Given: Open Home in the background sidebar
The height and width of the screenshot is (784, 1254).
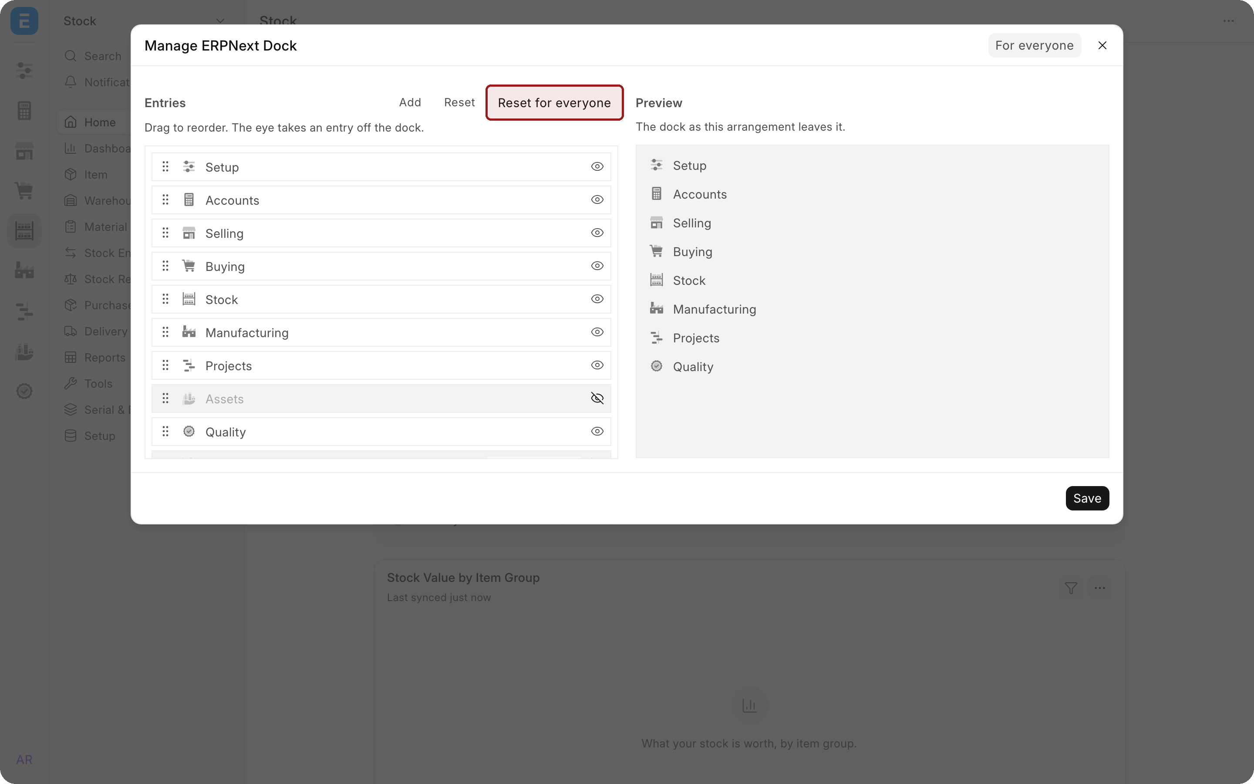Looking at the screenshot, I should 93,122.
